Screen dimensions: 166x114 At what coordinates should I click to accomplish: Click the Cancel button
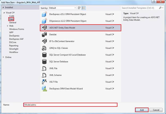tap(156, 110)
